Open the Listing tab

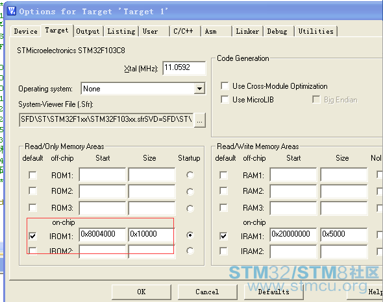tap(121, 31)
